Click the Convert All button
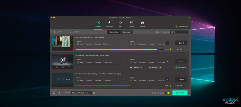 pos(180,93)
